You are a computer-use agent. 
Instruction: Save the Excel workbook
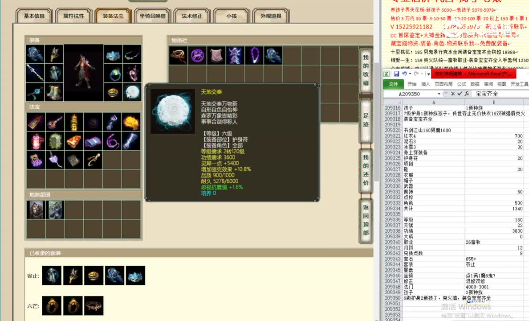396,74
